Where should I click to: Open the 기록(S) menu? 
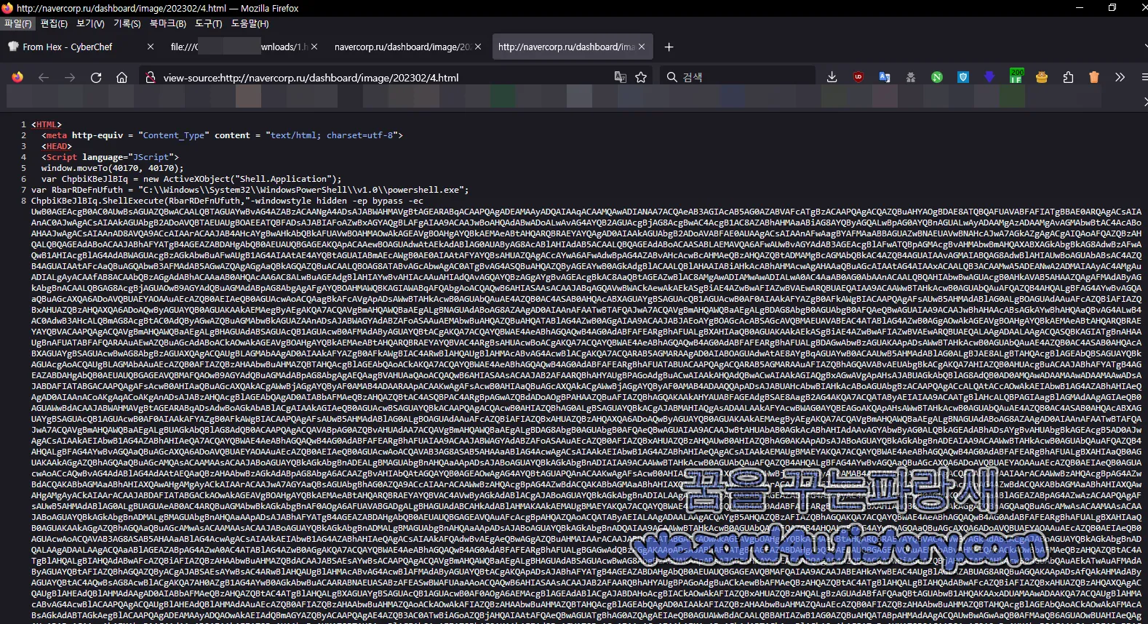127,24
